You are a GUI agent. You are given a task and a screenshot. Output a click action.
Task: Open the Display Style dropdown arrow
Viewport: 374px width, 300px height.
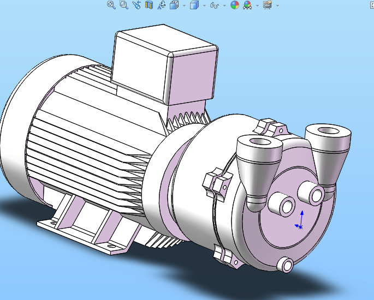204,5
